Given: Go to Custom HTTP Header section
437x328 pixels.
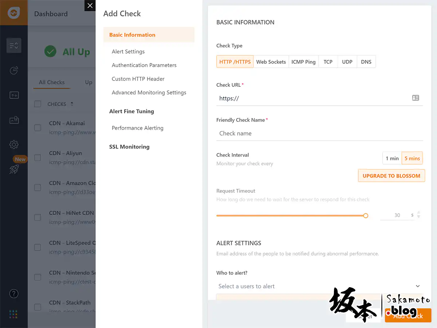Looking at the screenshot, I should pyautogui.click(x=138, y=79).
